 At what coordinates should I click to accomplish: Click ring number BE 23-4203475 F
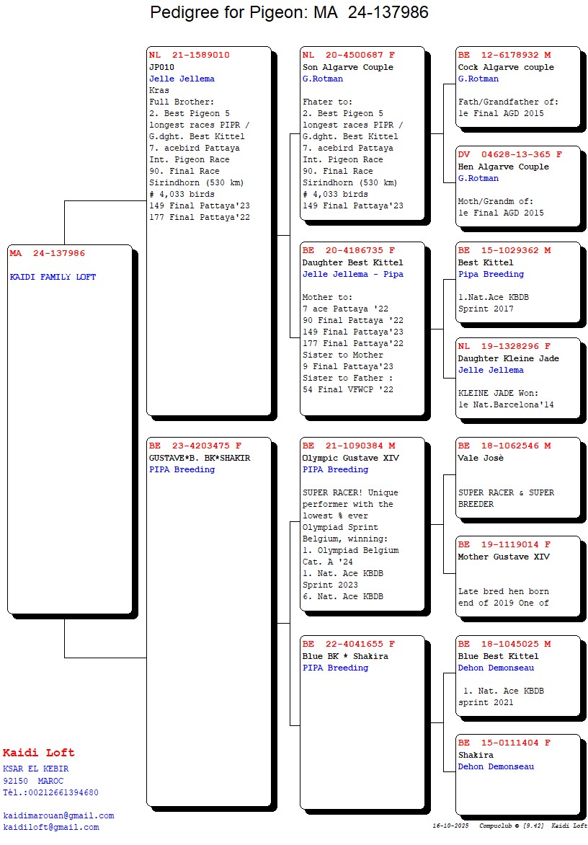pos(195,446)
